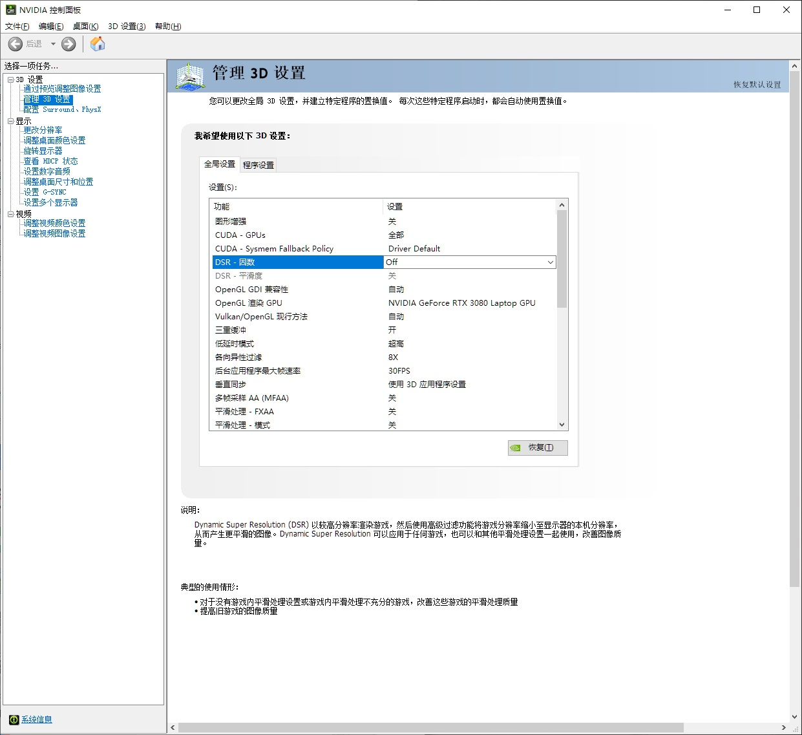Click settings list scroll-up arrow
802x735 pixels.
[562, 205]
